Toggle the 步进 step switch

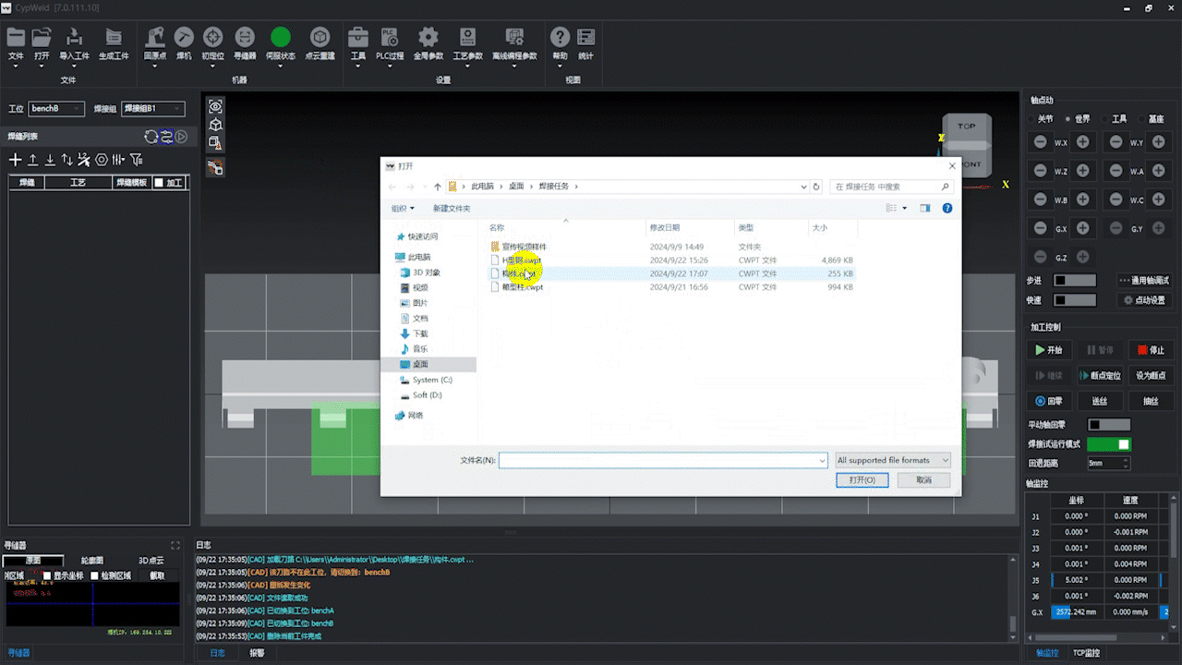point(1075,281)
